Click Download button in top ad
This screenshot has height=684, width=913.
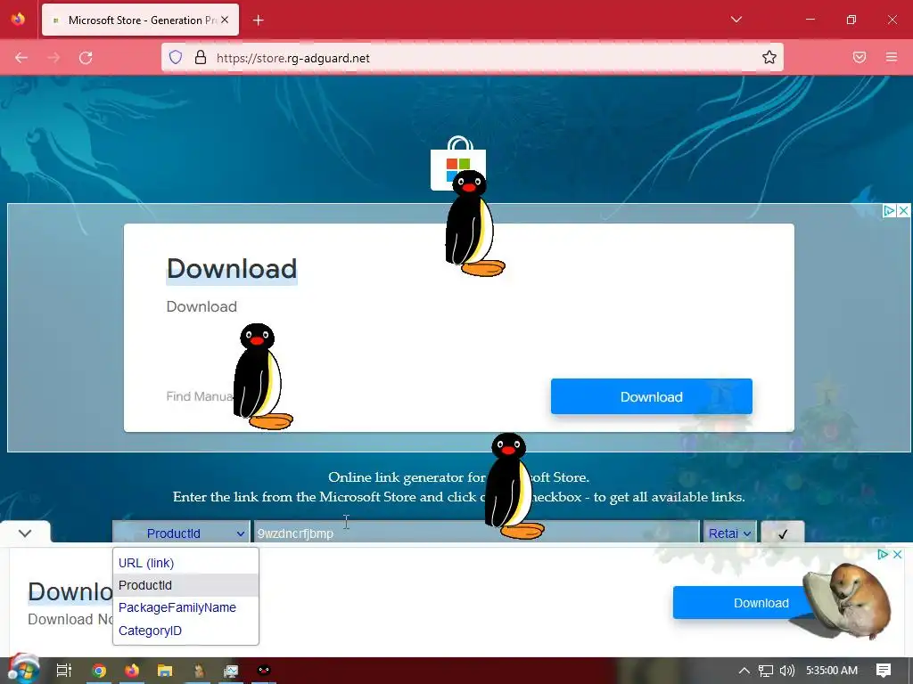pos(652,396)
